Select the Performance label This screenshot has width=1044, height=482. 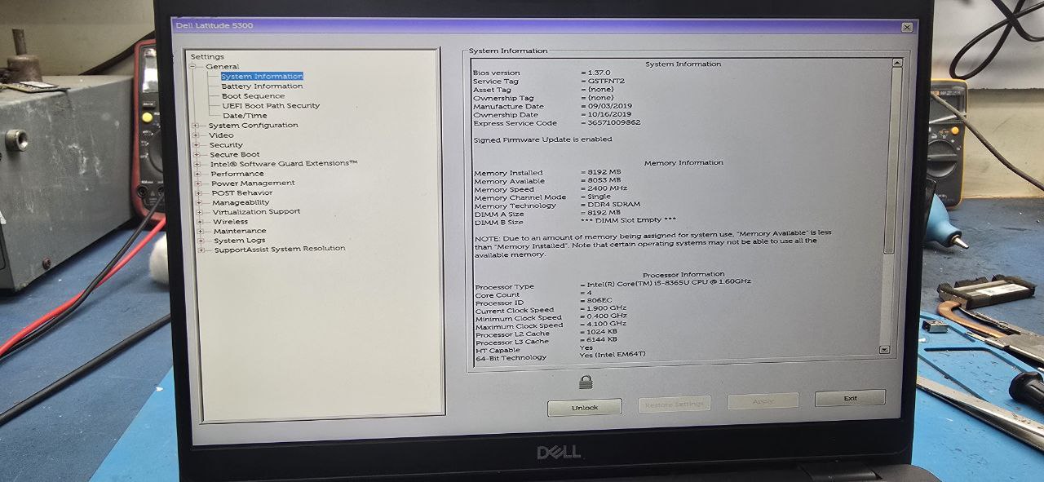click(237, 173)
